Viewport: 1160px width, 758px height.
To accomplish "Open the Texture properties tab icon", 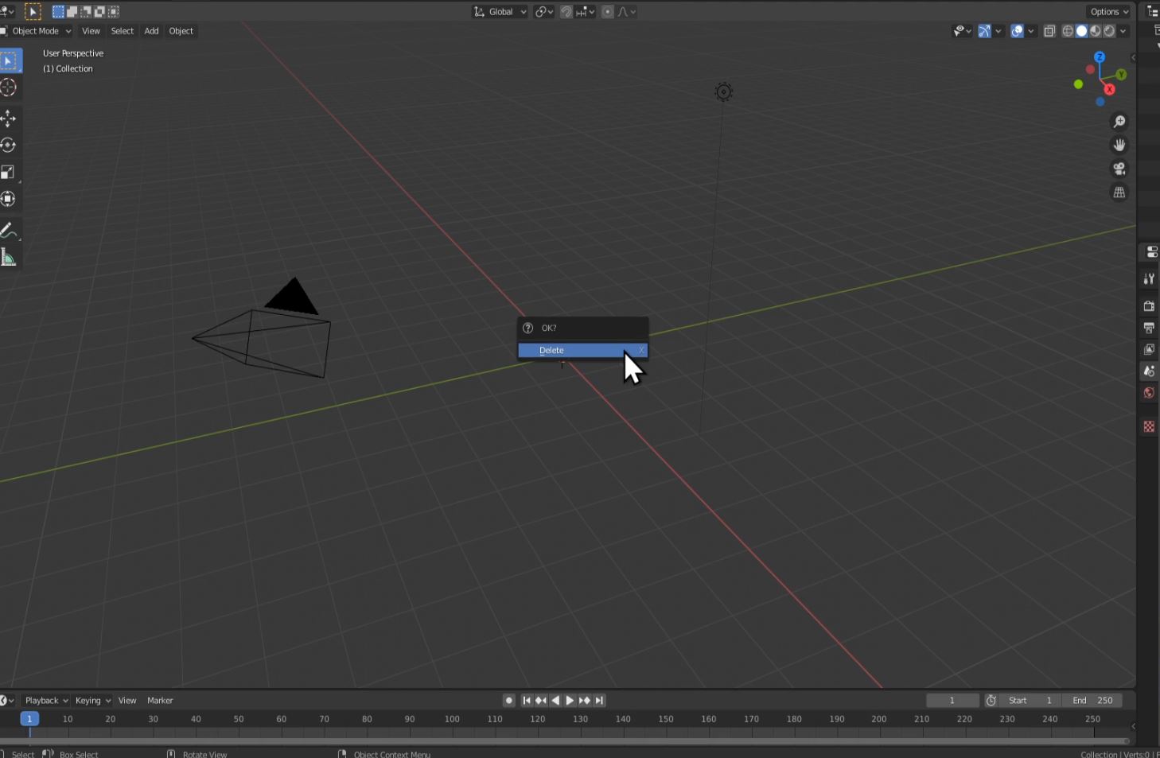I will [x=1149, y=427].
